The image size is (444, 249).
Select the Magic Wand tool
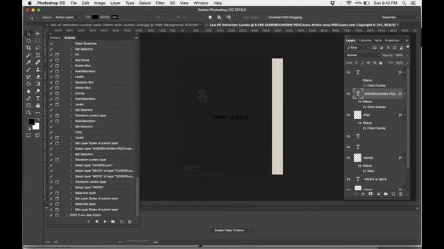pyautogui.click(x=28, y=55)
